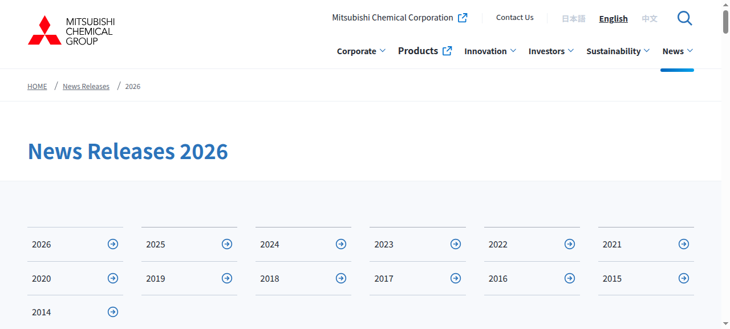
Task: Click the arrow icon in the 2021 row
Action: point(684,244)
